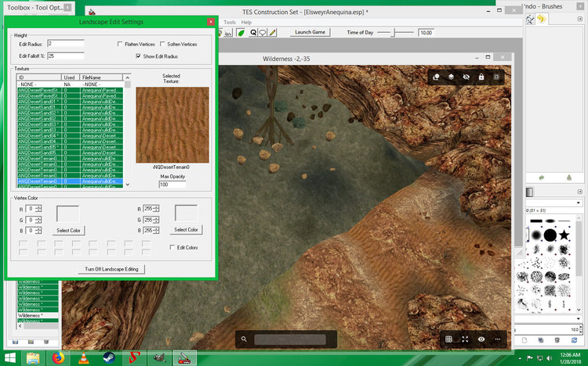Click the selected texture preview thumbnail

tap(172, 125)
